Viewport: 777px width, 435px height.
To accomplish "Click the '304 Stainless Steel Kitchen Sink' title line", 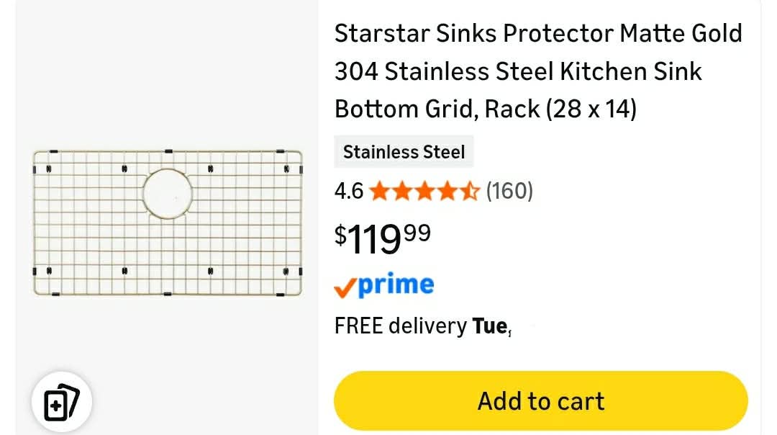I will [x=518, y=71].
